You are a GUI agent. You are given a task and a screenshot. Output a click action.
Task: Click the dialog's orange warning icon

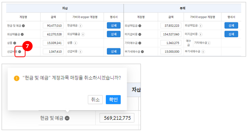tap(17, 78)
